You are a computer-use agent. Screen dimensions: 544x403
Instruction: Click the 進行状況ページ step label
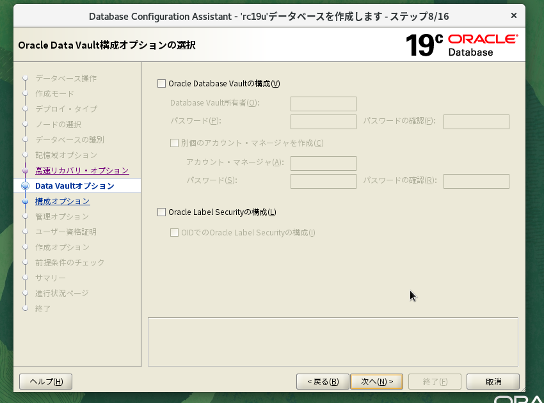(62, 293)
